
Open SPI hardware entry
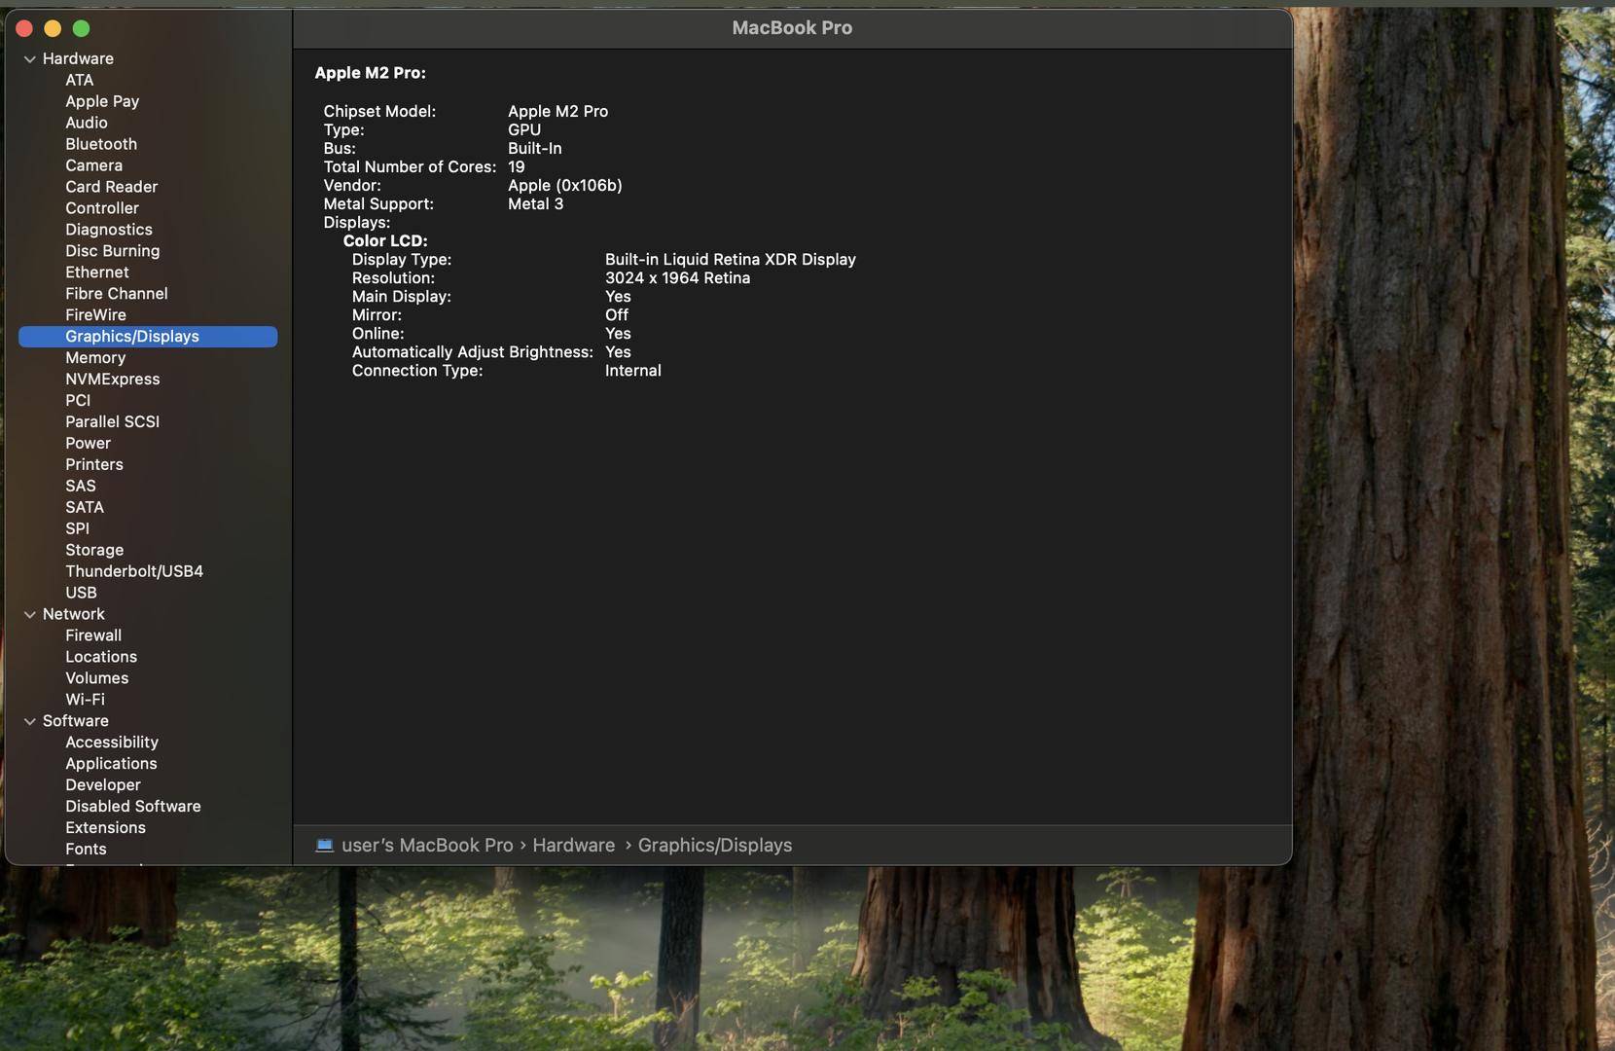tap(78, 530)
